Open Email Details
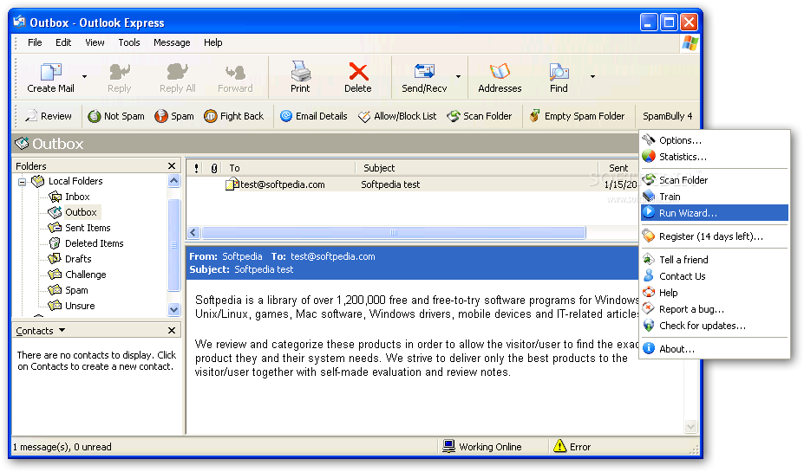Viewport: 804px width, 472px height. click(x=314, y=116)
